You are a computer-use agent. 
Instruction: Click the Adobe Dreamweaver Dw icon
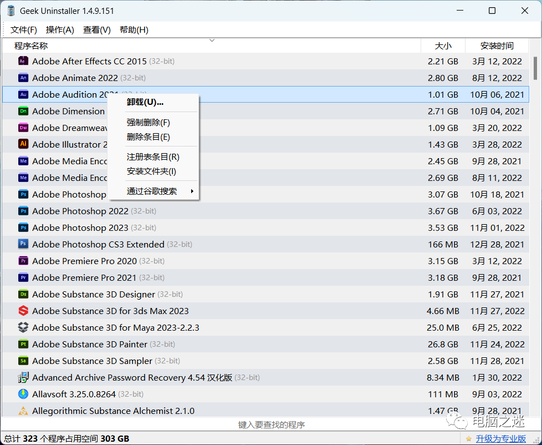point(23,128)
